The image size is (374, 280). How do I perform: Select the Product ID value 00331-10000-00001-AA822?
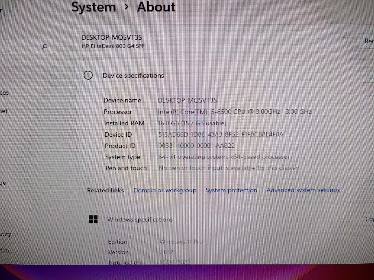click(x=197, y=146)
